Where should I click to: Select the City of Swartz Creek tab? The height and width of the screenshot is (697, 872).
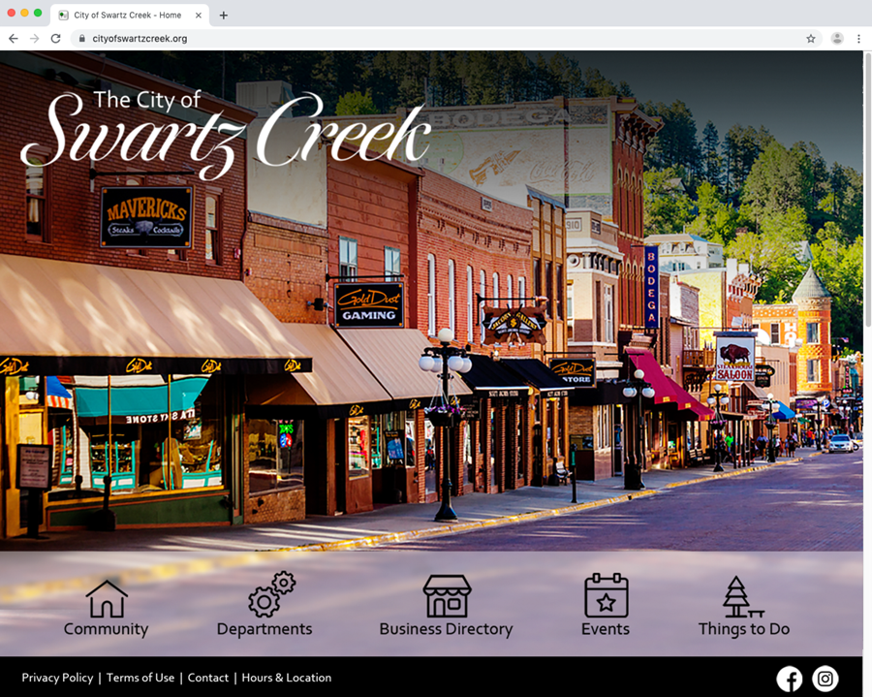click(x=126, y=15)
